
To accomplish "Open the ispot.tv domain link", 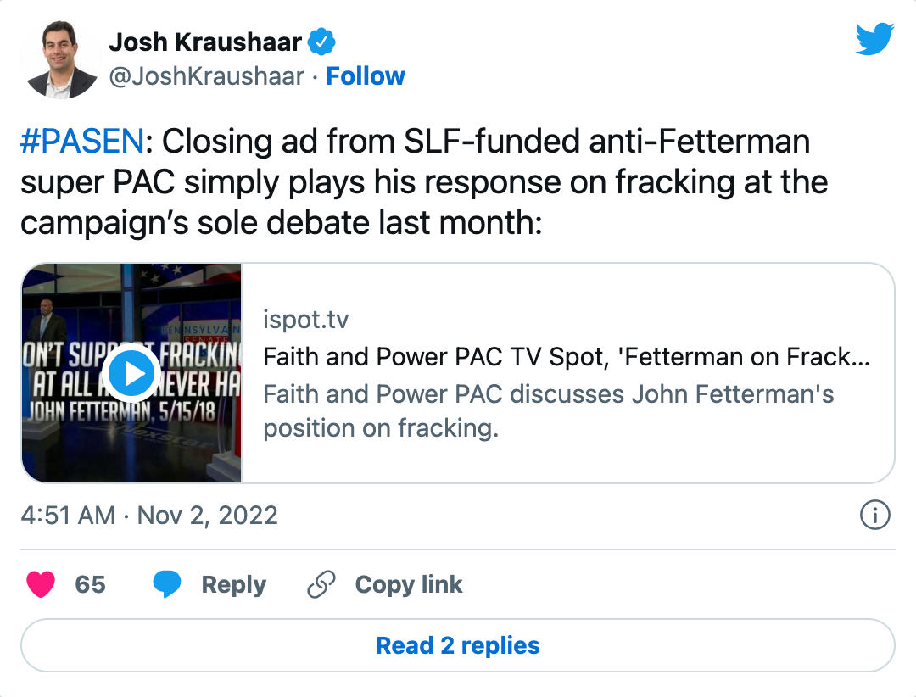I will [x=305, y=321].
